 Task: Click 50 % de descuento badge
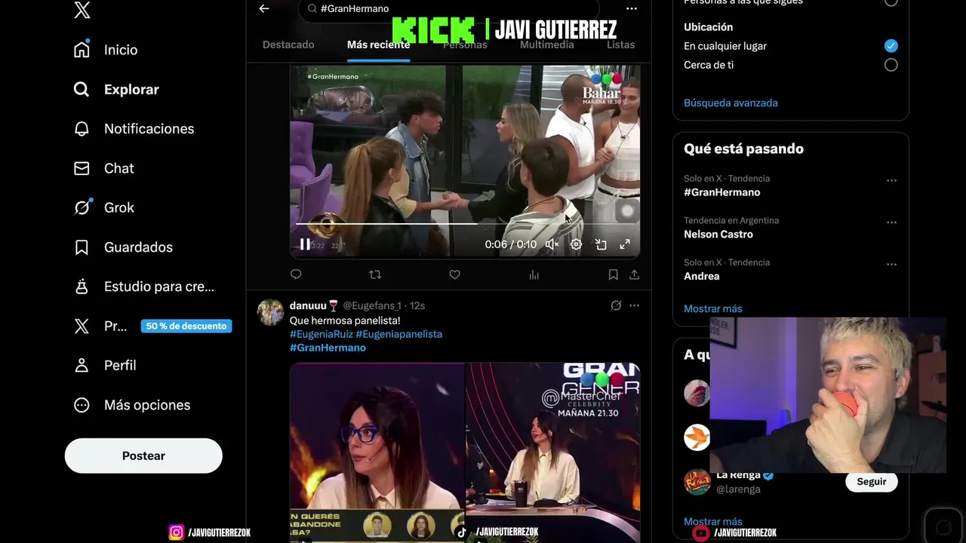point(186,326)
